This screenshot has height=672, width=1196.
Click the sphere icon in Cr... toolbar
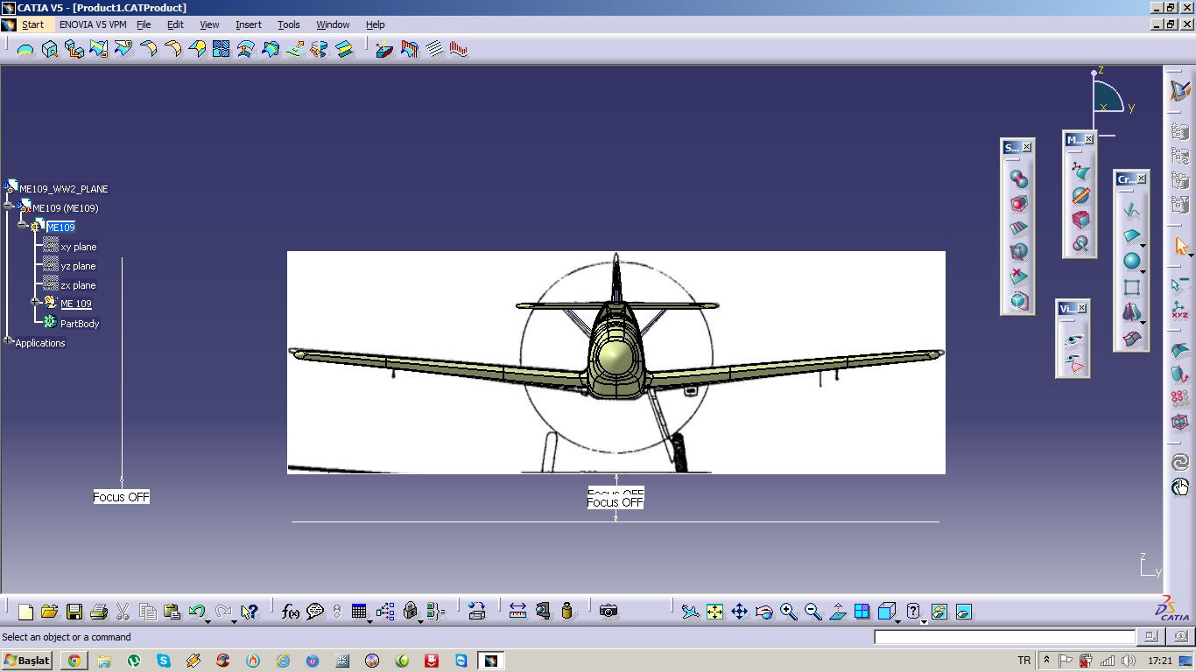click(1131, 261)
